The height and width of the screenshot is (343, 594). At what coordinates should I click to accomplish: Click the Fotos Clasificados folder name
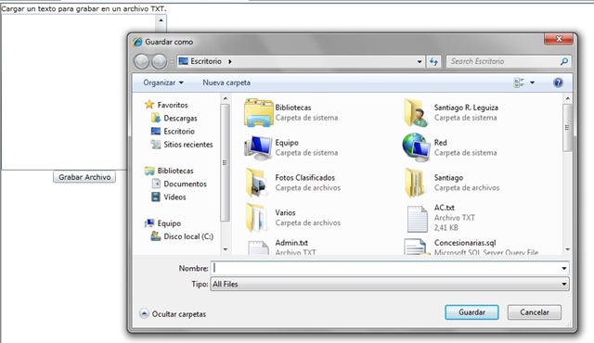click(305, 177)
